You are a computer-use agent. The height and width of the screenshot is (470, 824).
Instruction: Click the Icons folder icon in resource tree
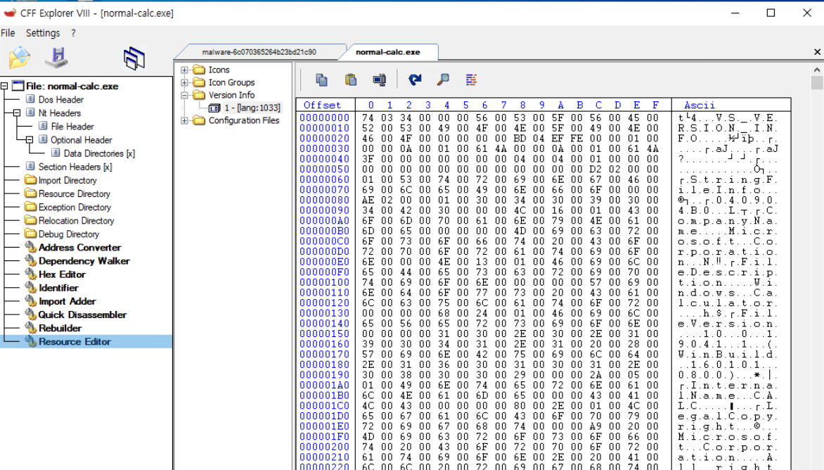pyautogui.click(x=199, y=70)
